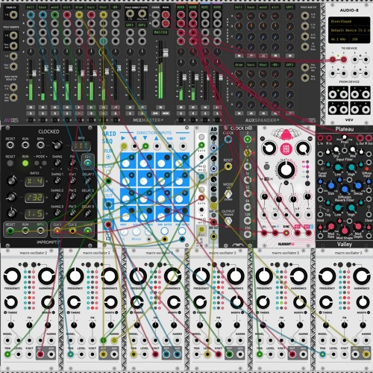This screenshot has height=373, width=373.
Task: Flip the Clock Divider MODE switch
Action: coord(228,194)
